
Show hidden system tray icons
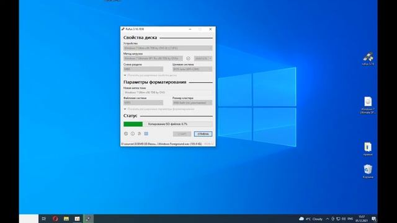point(328,219)
